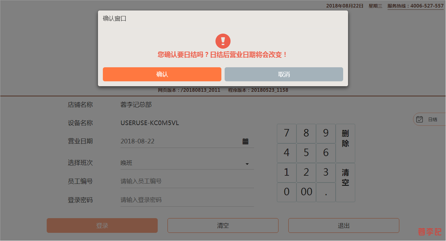Screen dimensions: 446x241
Task: Click the 星期三 weekday text
Action: pos(375,6)
